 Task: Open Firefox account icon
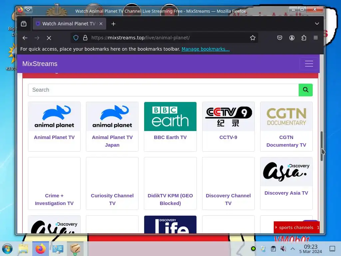(x=292, y=38)
